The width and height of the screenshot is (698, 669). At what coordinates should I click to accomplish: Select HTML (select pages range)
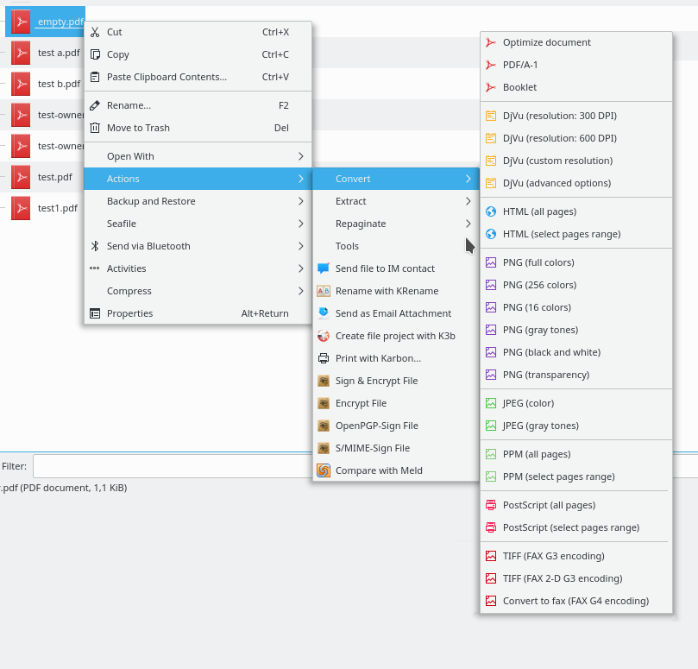click(576, 234)
